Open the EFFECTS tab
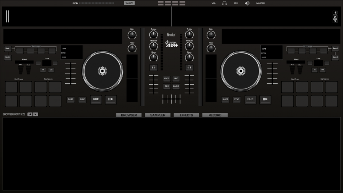The width and height of the screenshot is (343, 193). point(187,115)
